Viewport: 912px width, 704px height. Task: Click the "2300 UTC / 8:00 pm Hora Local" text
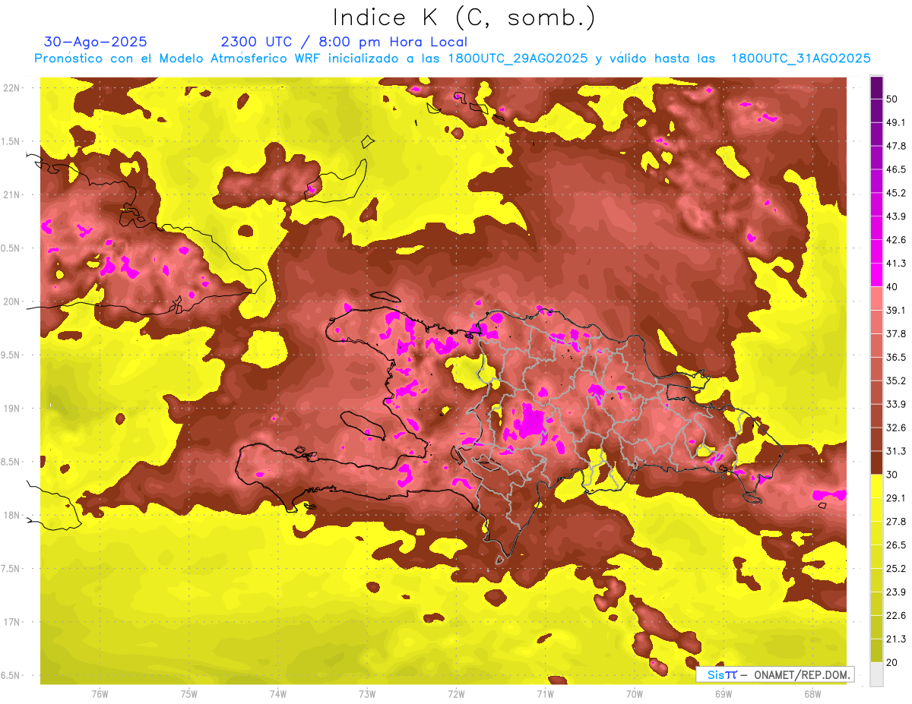tap(344, 42)
